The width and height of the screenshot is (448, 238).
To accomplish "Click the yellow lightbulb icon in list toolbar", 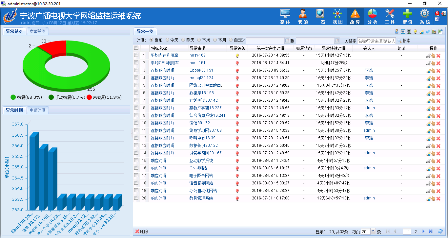I will [x=415, y=31].
